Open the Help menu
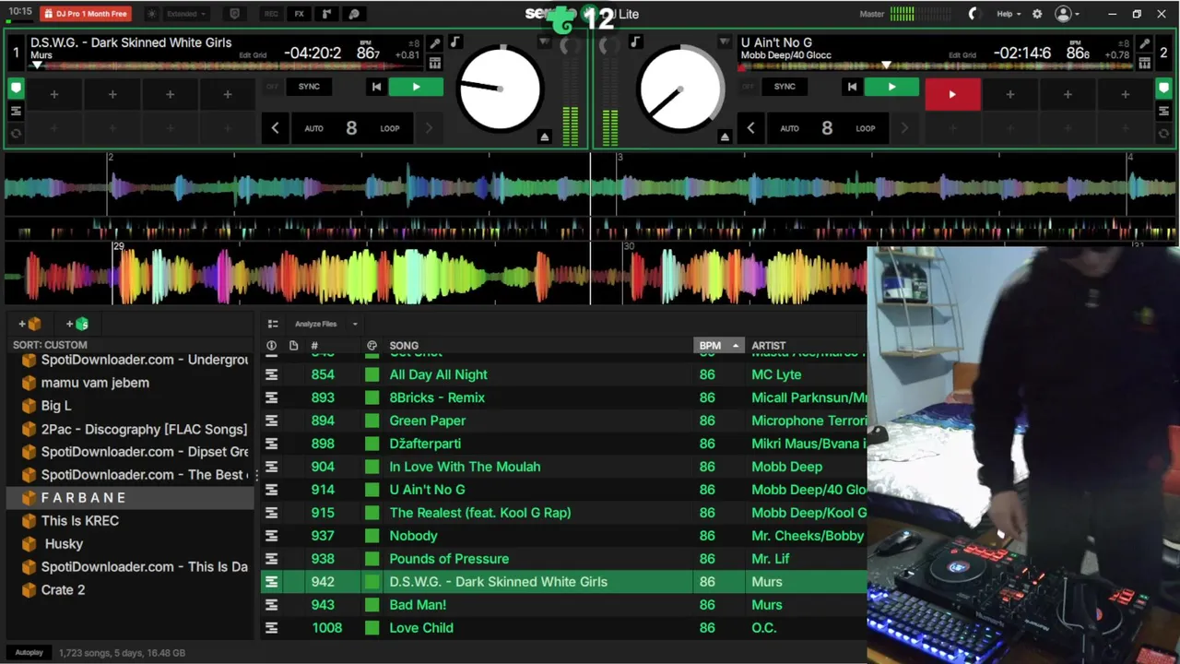This screenshot has width=1180, height=664. pyautogui.click(x=1009, y=14)
